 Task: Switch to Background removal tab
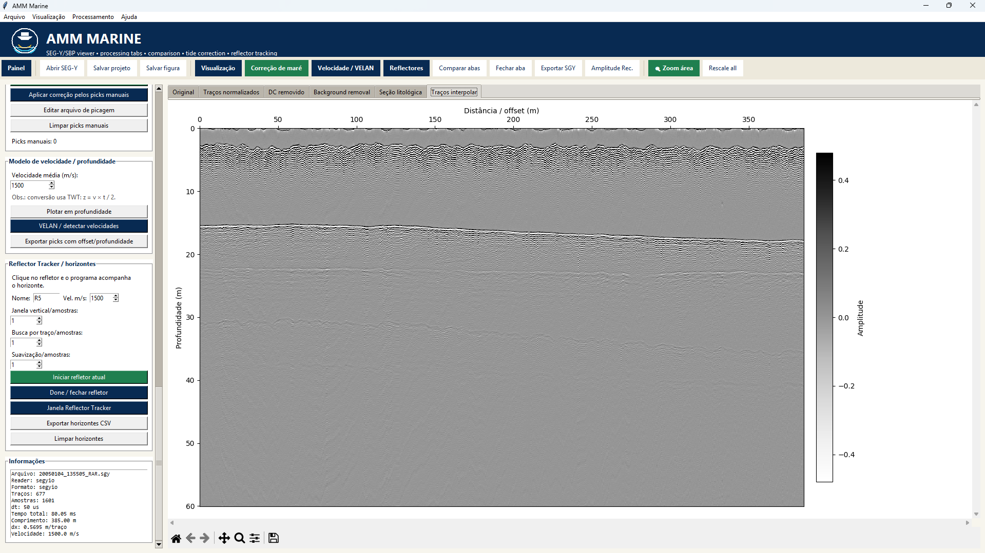pos(342,92)
